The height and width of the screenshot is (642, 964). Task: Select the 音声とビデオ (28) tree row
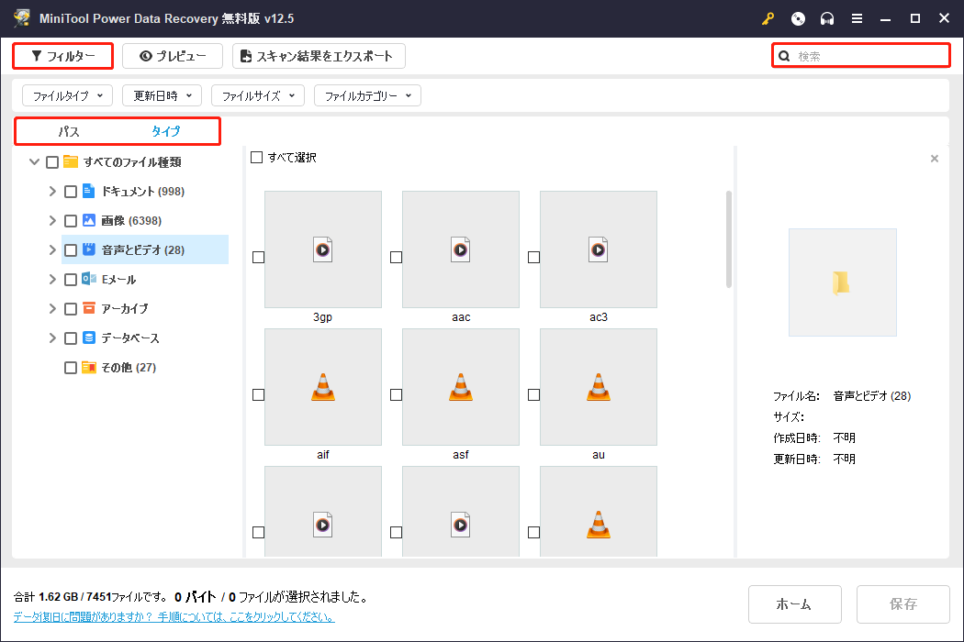[145, 249]
